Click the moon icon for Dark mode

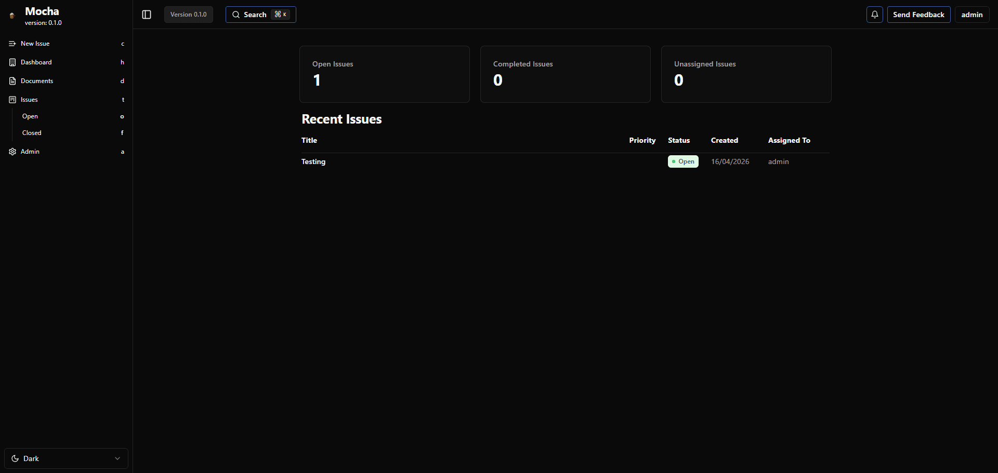(15, 458)
